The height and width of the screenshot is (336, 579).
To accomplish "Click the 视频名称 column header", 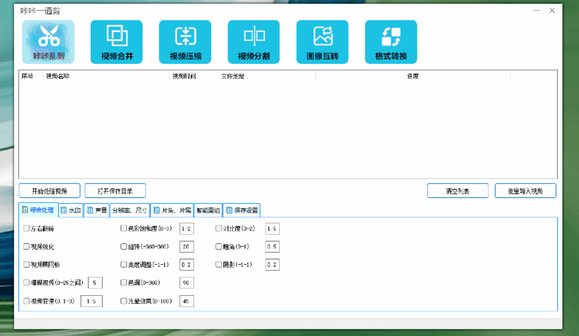I will pyautogui.click(x=106, y=76).
